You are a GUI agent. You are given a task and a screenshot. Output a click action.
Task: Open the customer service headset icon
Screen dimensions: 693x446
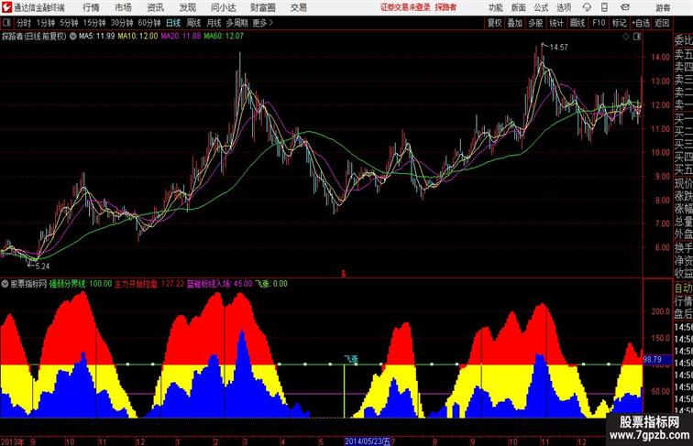pyautogui.click(x=587, y=7)
